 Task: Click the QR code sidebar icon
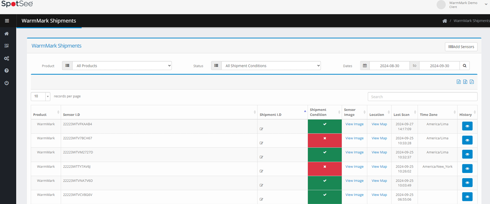coord(7,46)
